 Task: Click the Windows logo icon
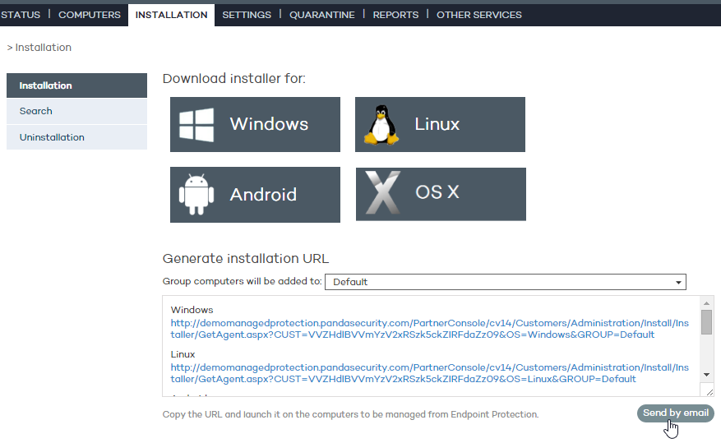(196, 125)
